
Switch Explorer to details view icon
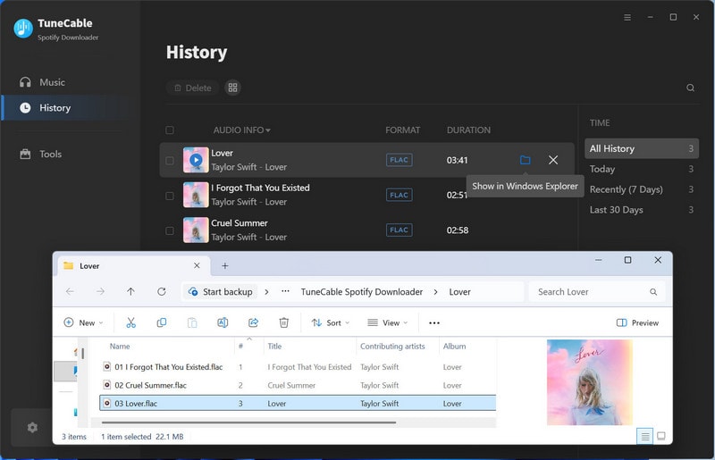coord(644,437)
